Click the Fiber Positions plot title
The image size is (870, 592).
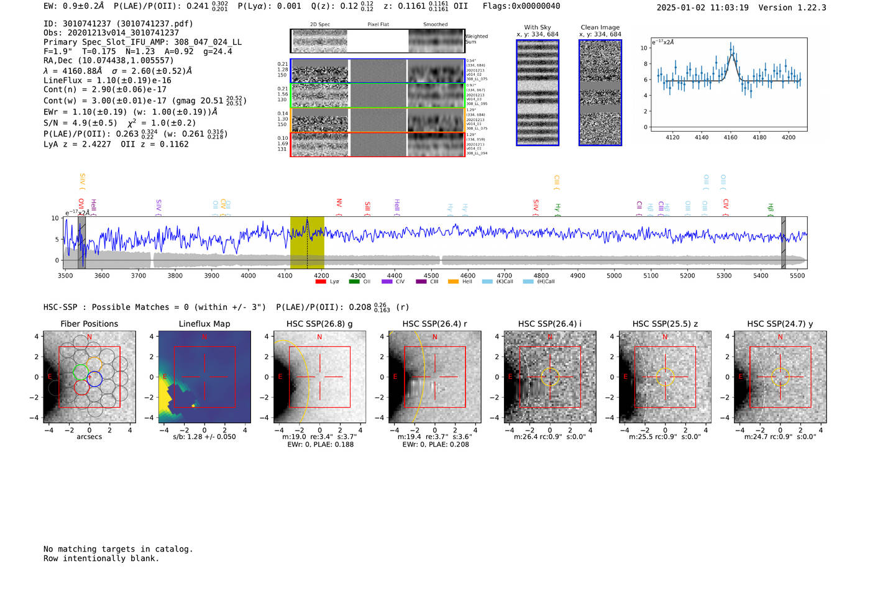(x=89, y=324)
